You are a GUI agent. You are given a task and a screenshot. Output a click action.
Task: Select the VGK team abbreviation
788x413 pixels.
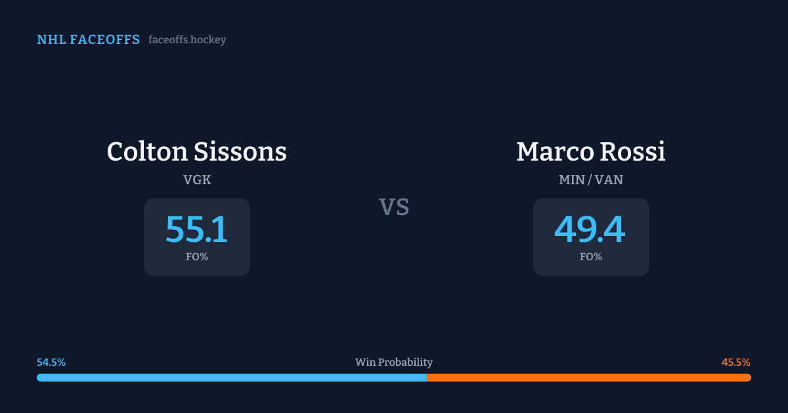click(197, 180)
